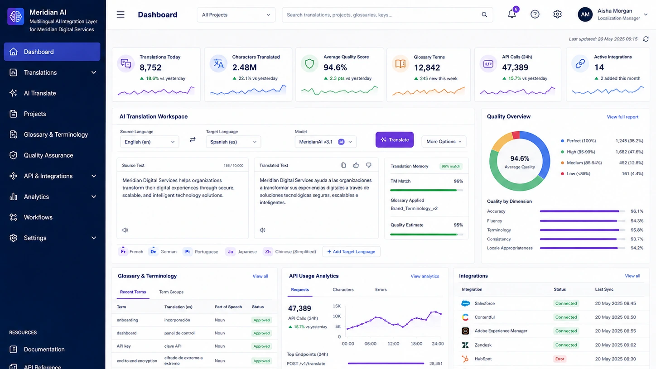
Task: Click the help question mark icon
Action: pos(535,14)
